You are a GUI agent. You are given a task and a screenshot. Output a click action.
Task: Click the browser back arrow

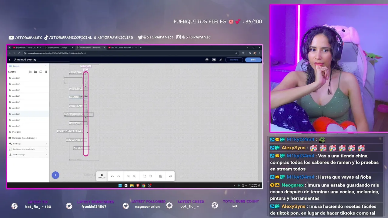tap(10, 53)
